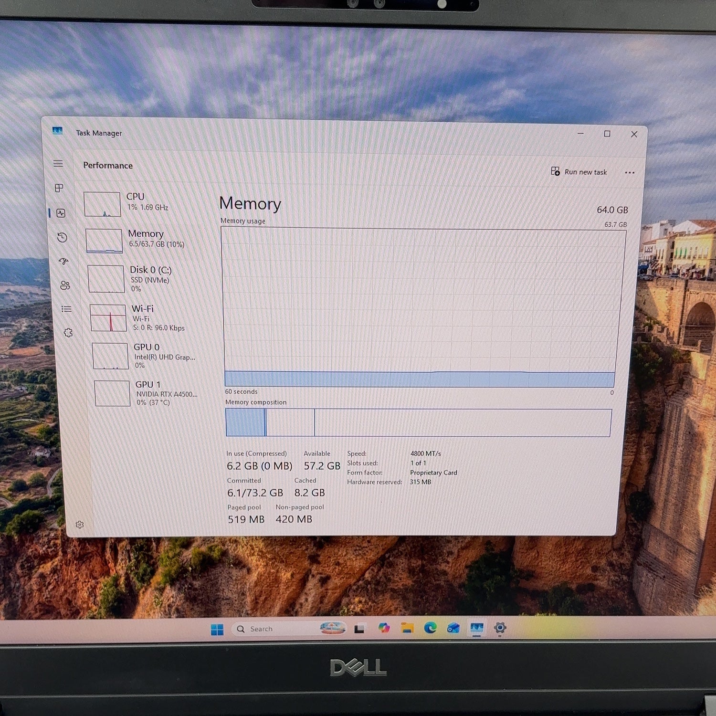Select the Performance page icon in sidebar
Screen dimensions: 716x716
[x=61, y=213]
